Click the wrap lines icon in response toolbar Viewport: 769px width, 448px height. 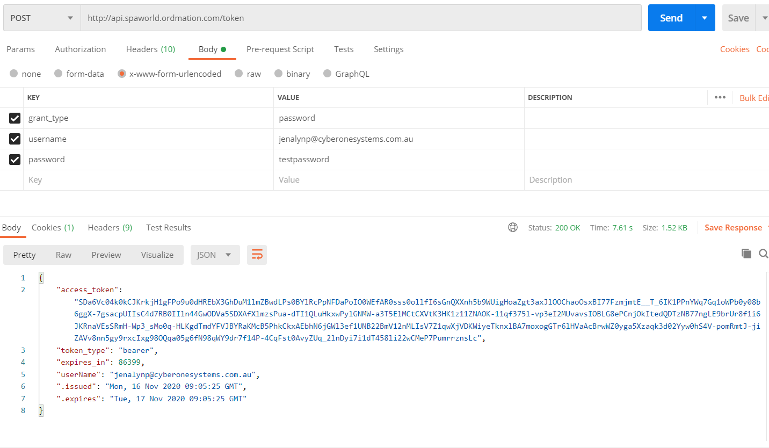point(257,255)
